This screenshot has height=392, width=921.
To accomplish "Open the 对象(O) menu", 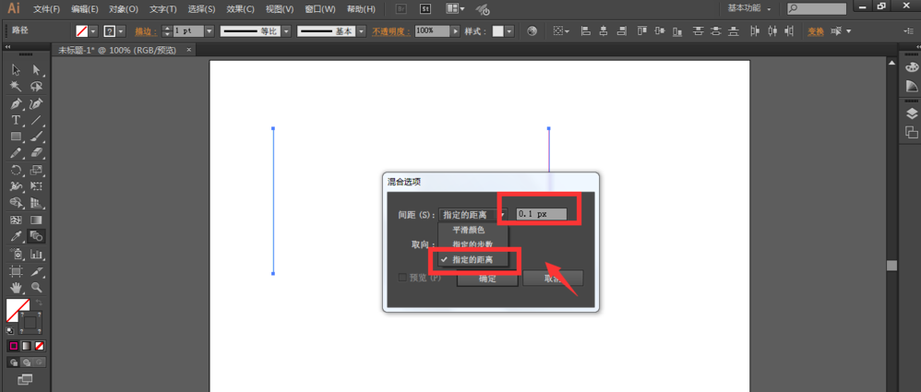I will 124,9.
